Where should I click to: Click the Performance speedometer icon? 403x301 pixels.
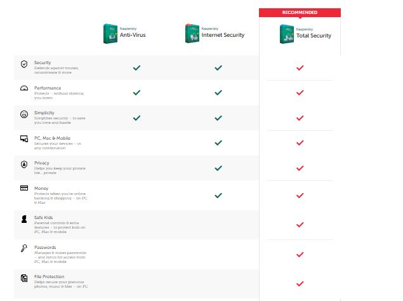[24, 88]
